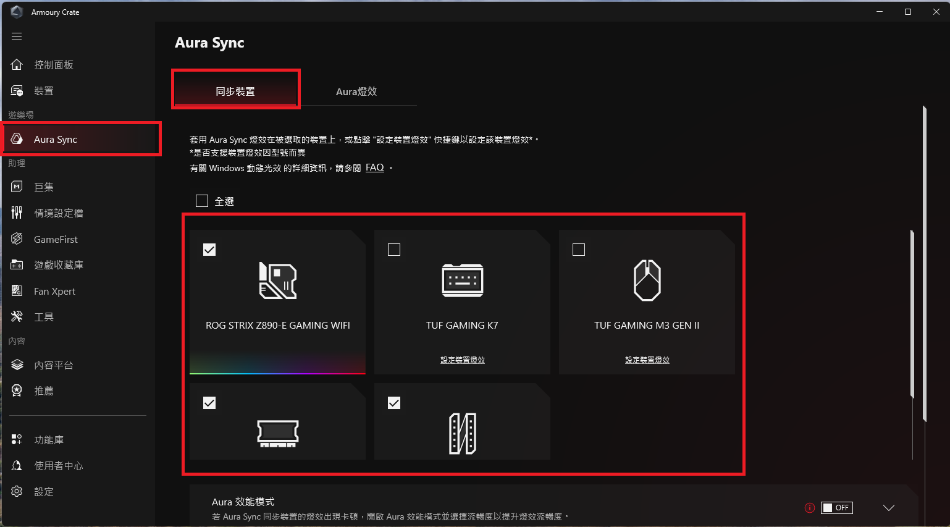Click the GameFirst sidebar icon
Viewport: 950px width, 527px height.
[17, 239]
